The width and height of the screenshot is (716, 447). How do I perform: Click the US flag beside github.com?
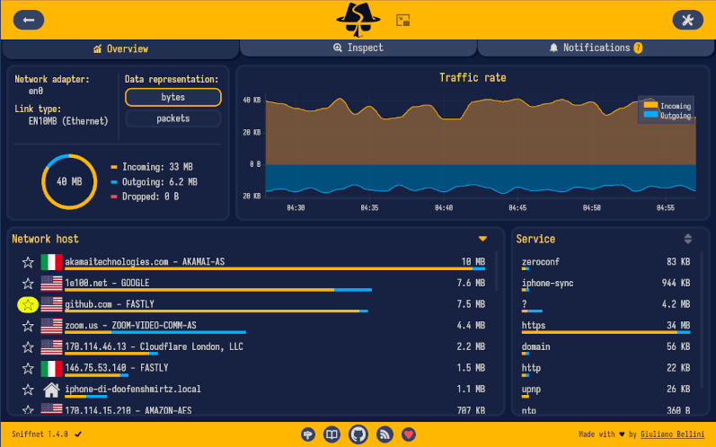point(51,304)
